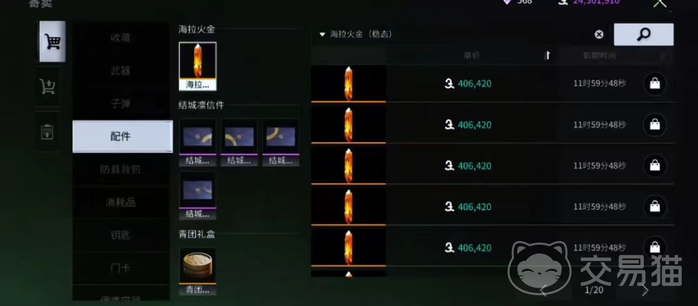Screen dimensions: 698x306
Task: Buy the first 406,420 listing via bag icon
Action: (655, 83)
